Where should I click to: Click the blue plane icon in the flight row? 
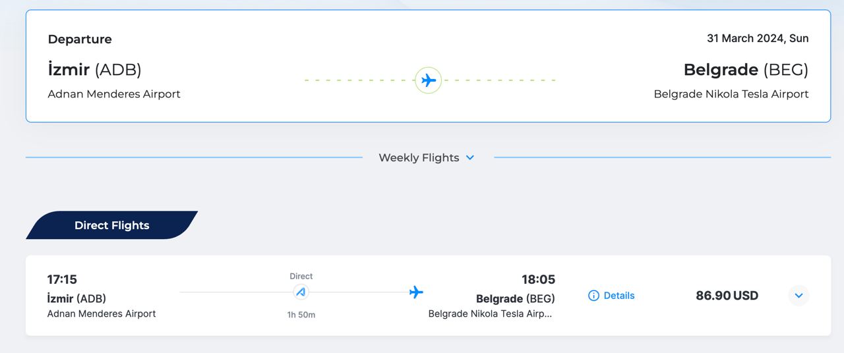pyautogui.click(x=416, y=292)
